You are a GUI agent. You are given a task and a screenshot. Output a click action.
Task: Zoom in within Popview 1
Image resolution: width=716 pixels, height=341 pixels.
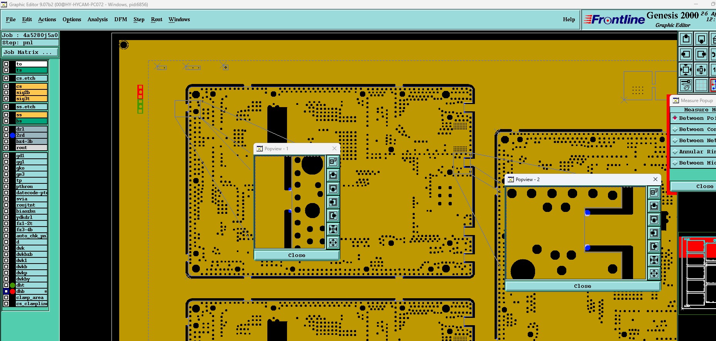click(x=333, y=229)
